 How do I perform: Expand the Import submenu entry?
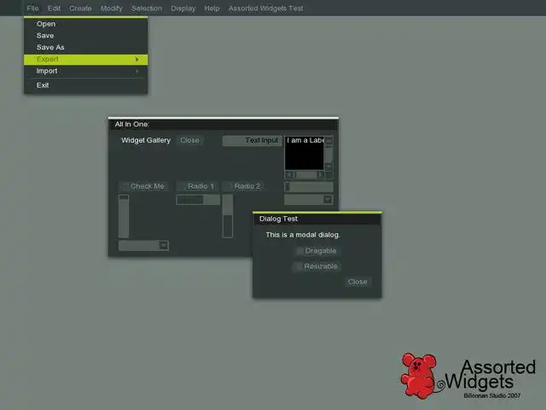click(x=85, y=71)
